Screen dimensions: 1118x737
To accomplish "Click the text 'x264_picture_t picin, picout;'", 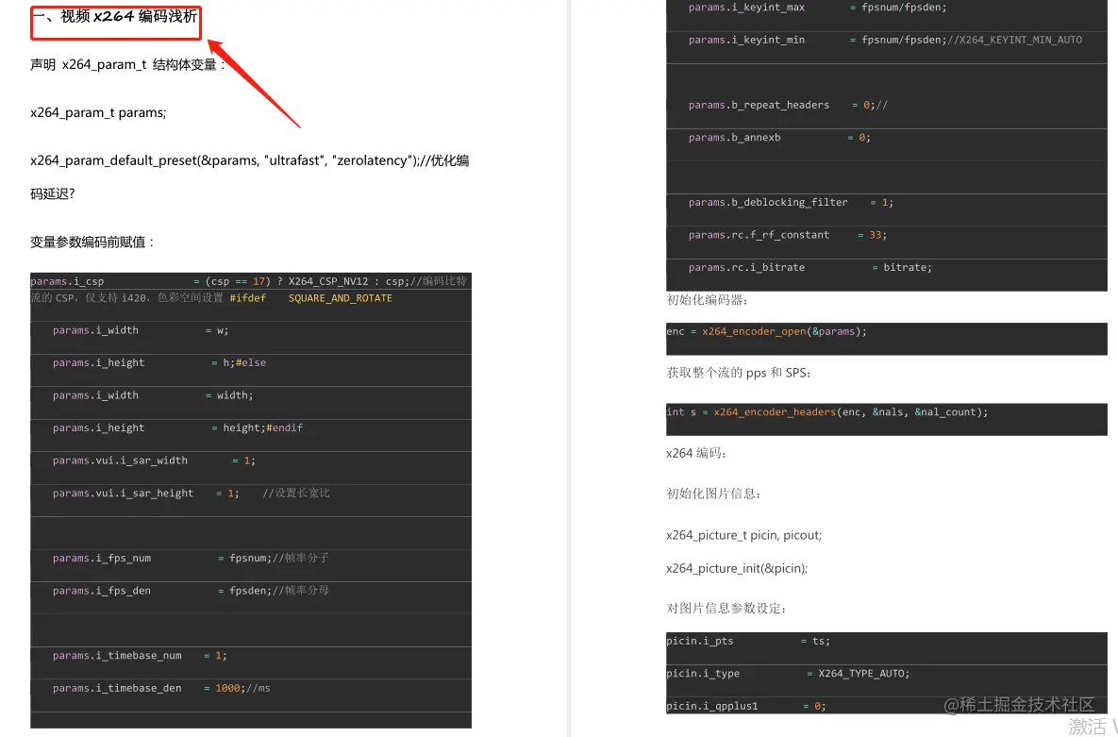I will pos(743,535).
